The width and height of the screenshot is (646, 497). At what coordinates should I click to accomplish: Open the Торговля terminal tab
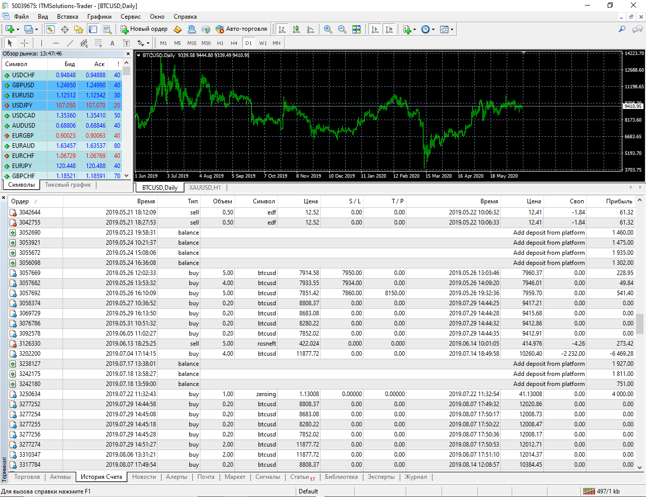pyautogui.click(x=27, y=477)
